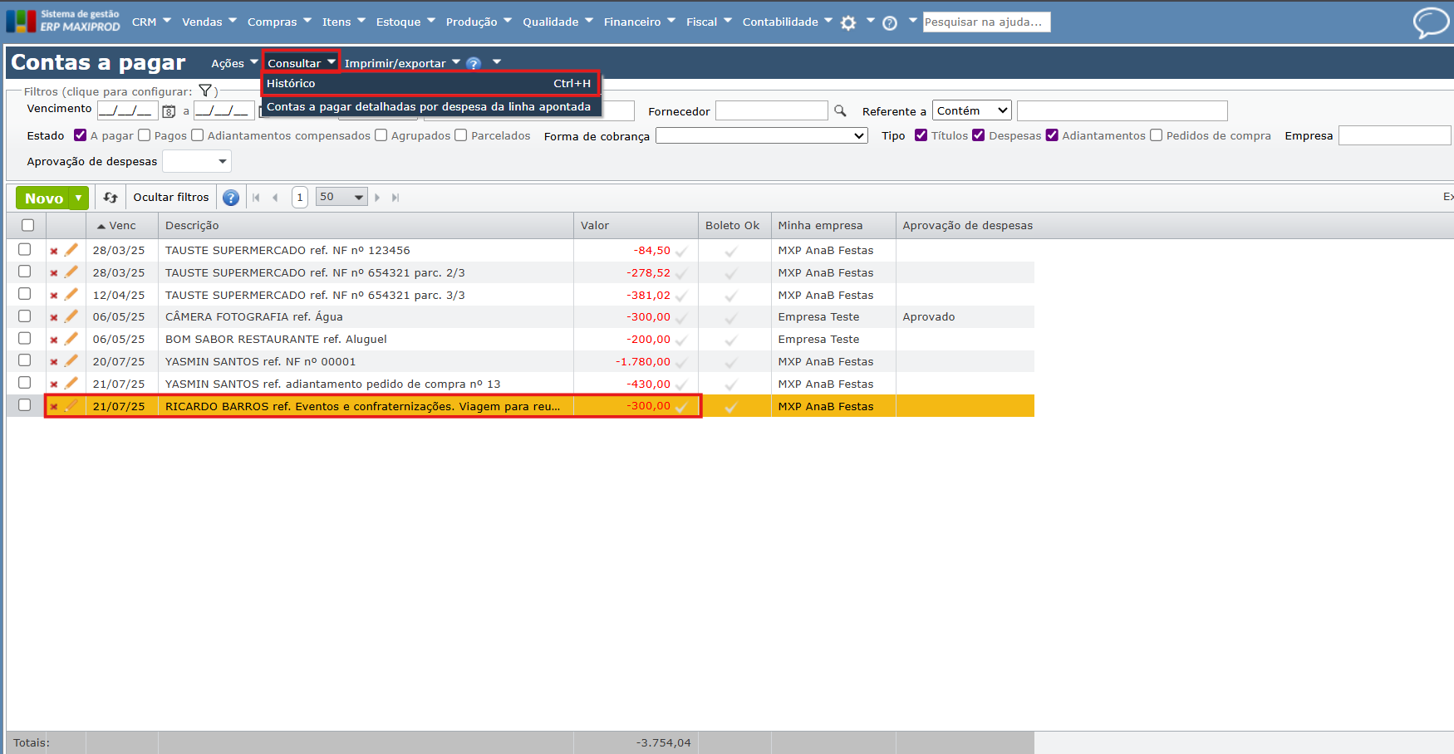1454x754 pixels.
Task: Open the settings gear icon
Action: click(847, 22)
